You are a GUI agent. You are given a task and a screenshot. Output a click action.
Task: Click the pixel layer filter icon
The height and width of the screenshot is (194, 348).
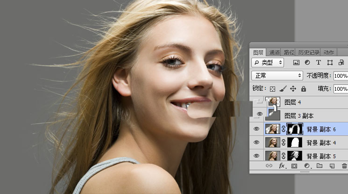(x=296, y=62)
